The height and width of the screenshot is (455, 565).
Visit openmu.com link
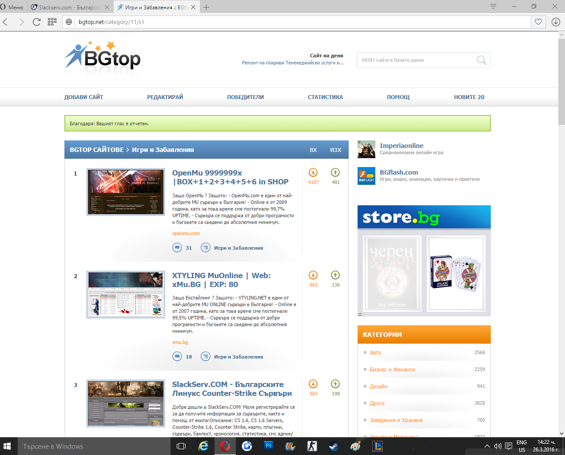[186, 233]
